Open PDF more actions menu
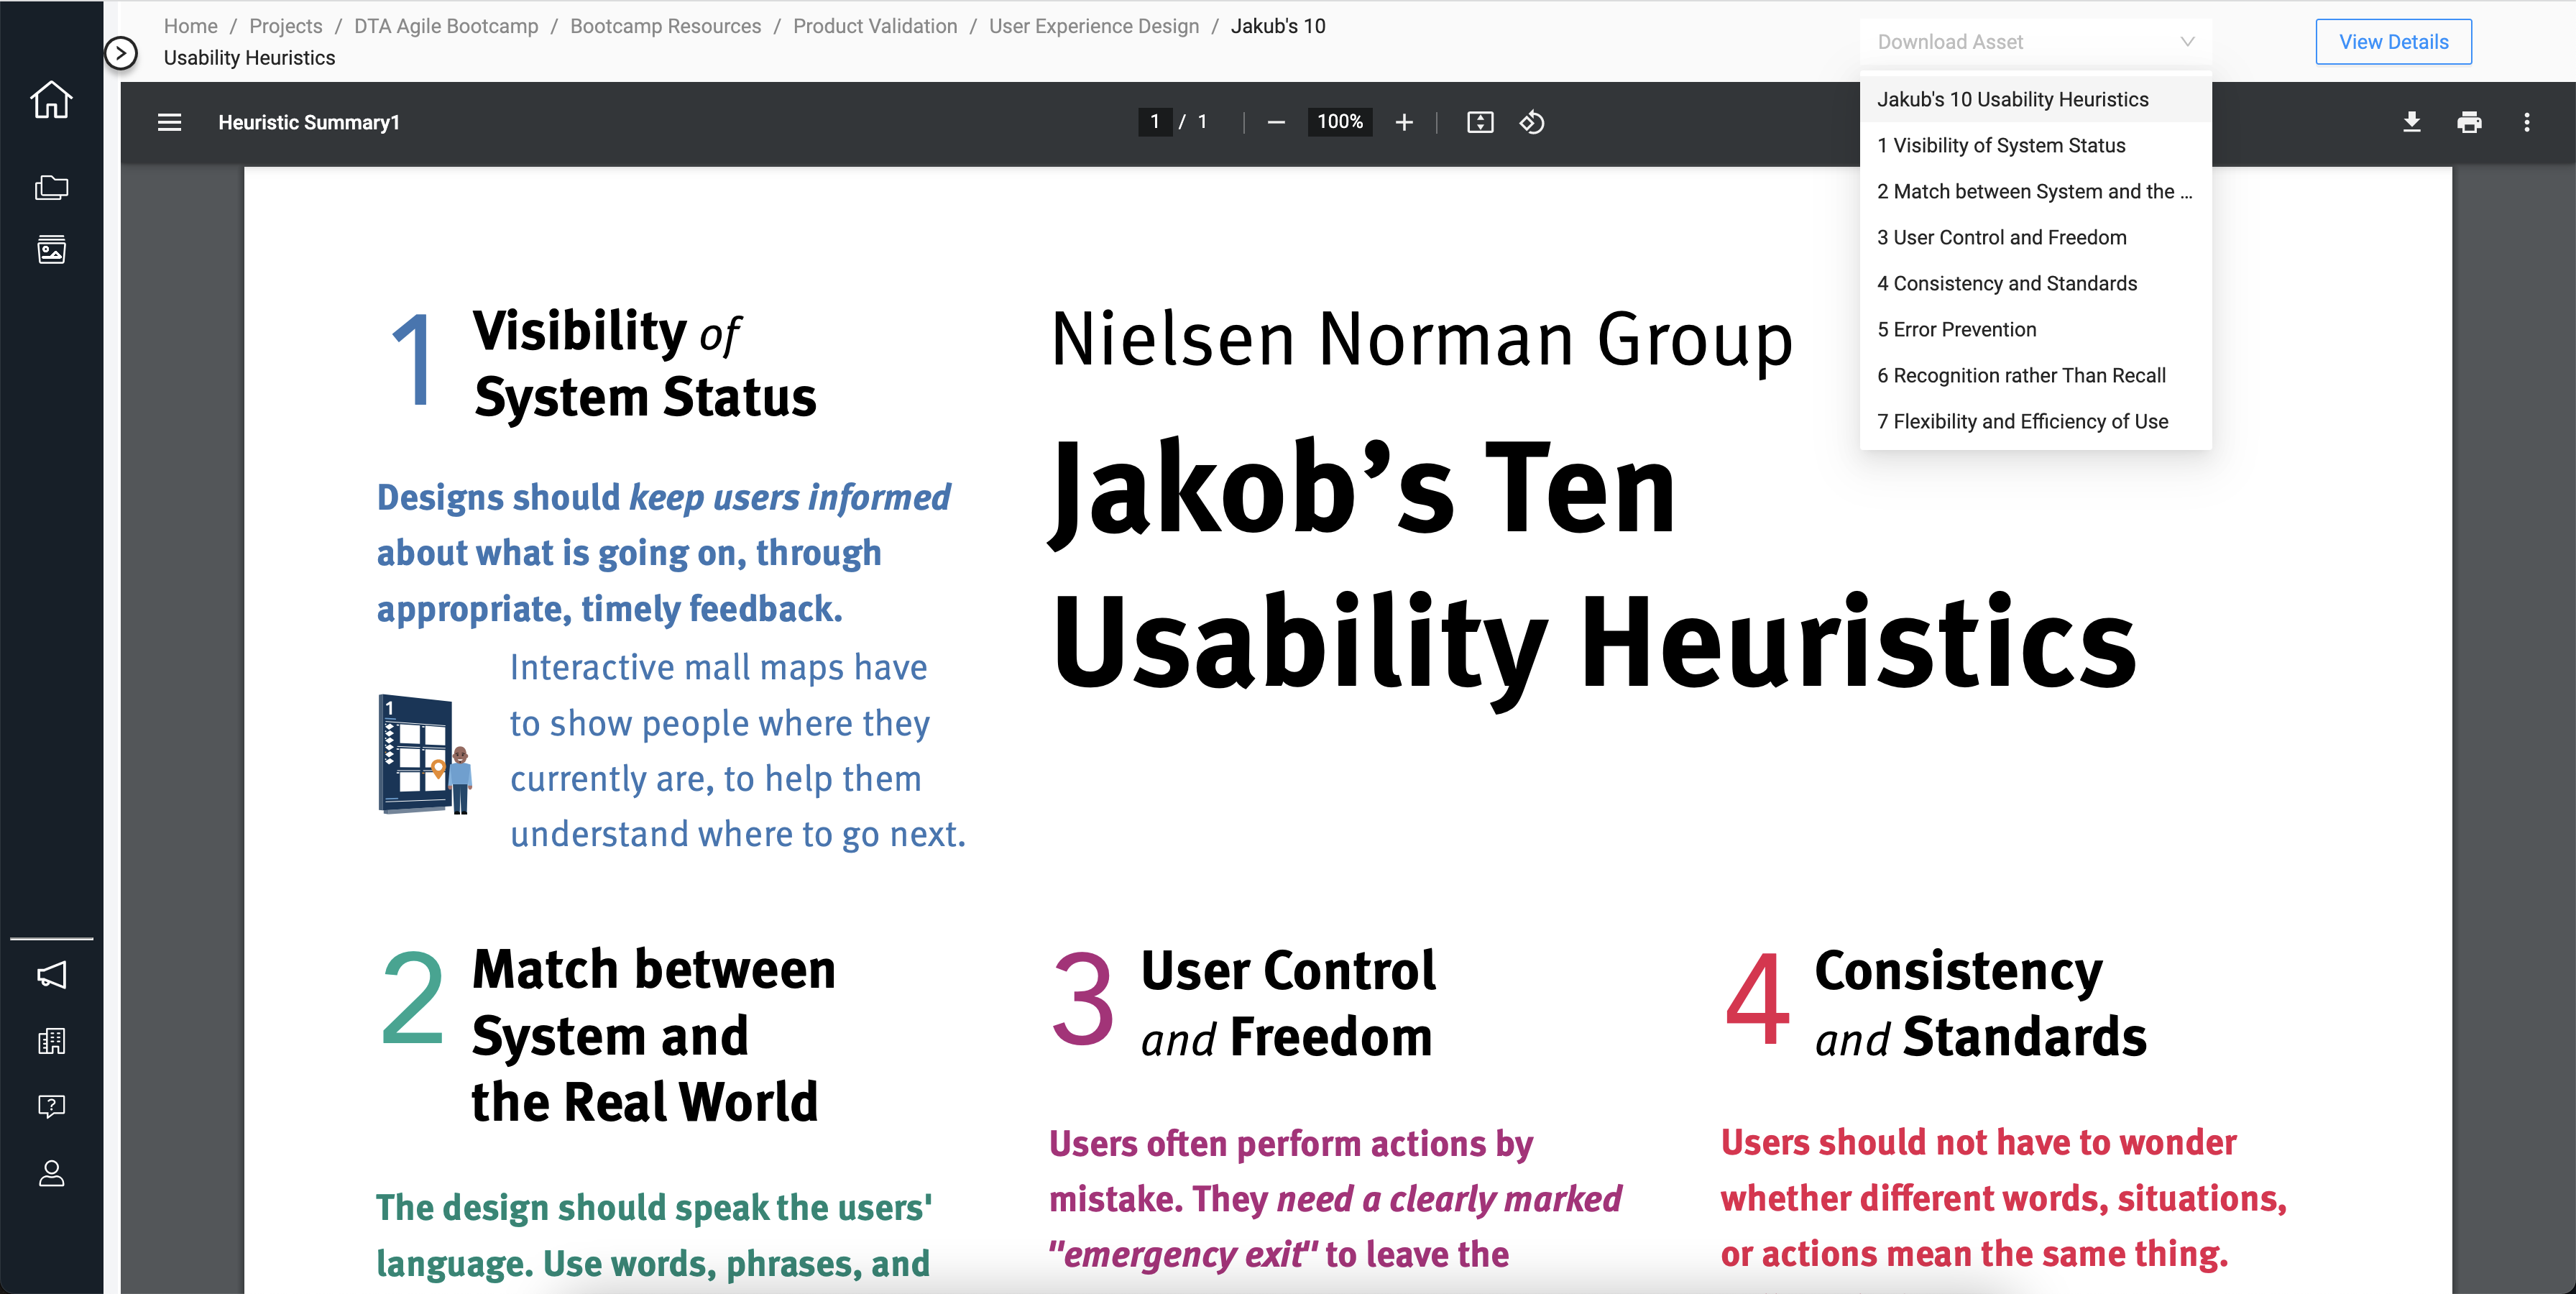The image size is (2576, 1294). [2527, 122]
